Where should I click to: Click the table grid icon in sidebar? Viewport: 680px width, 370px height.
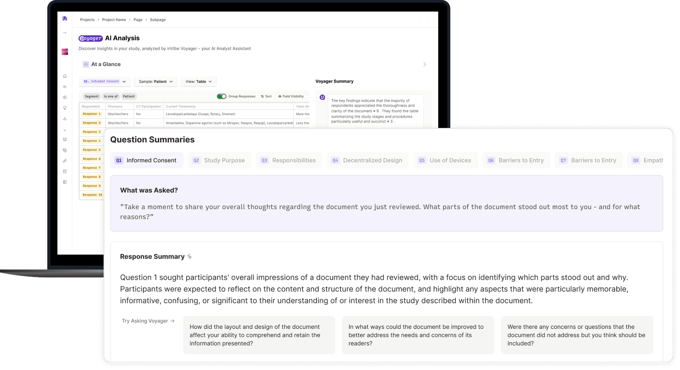point(65,182)
